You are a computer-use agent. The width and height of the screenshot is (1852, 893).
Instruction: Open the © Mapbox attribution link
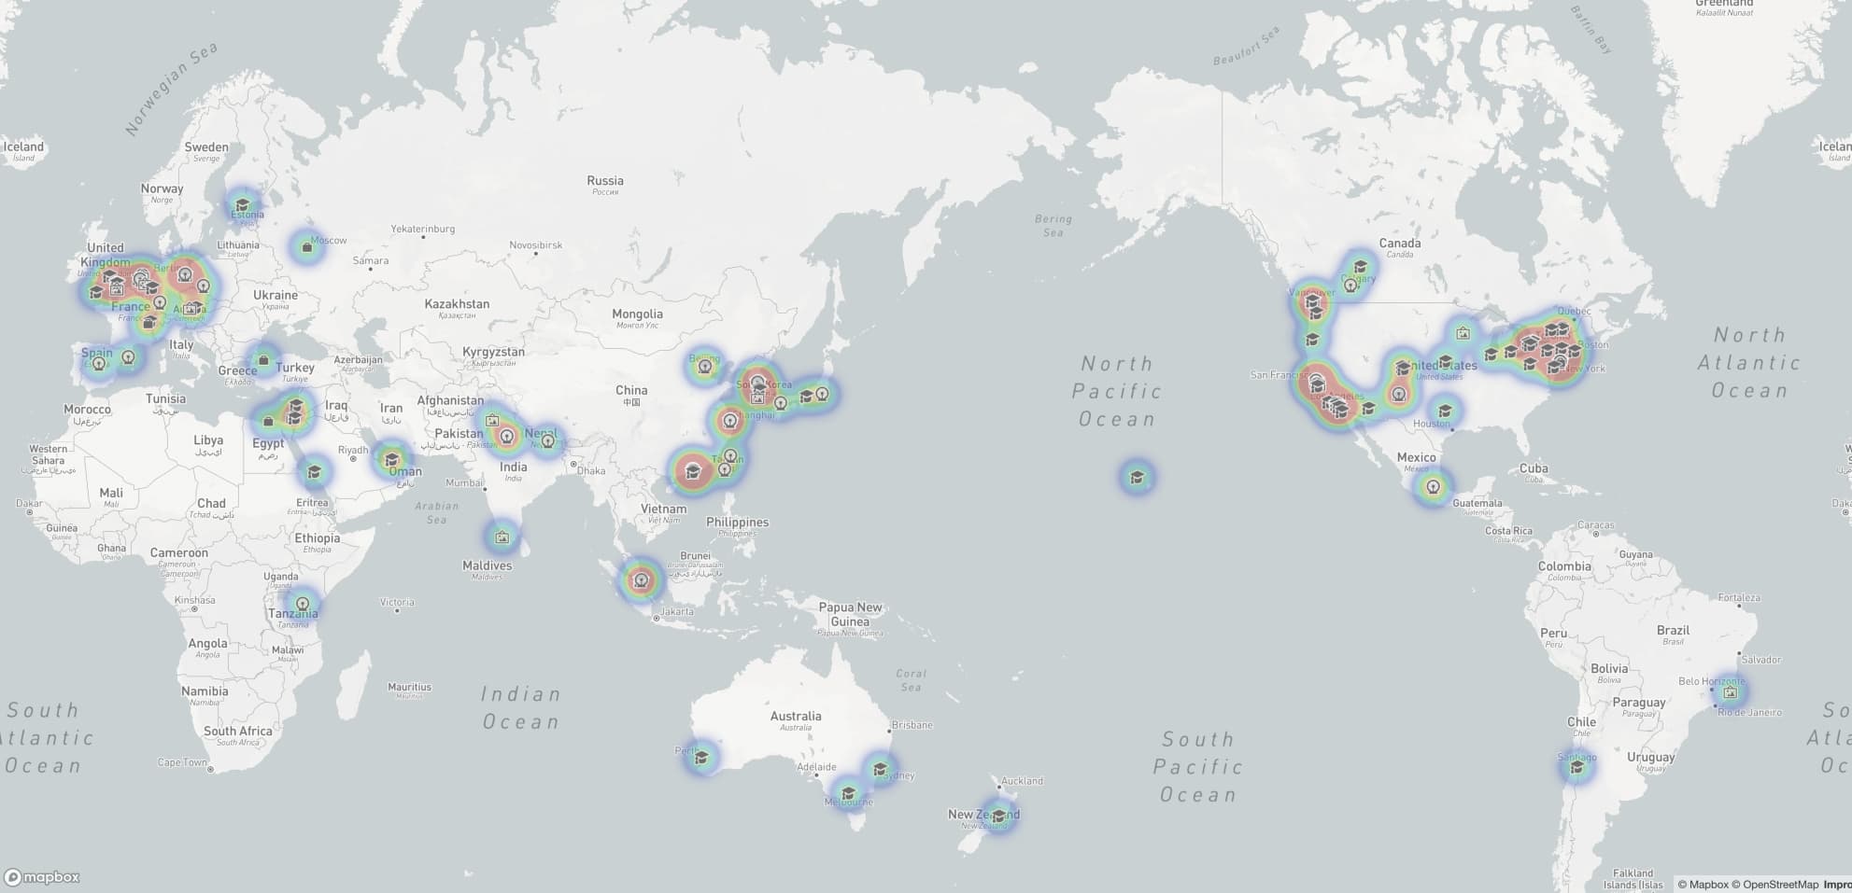tap(1703, 885)
